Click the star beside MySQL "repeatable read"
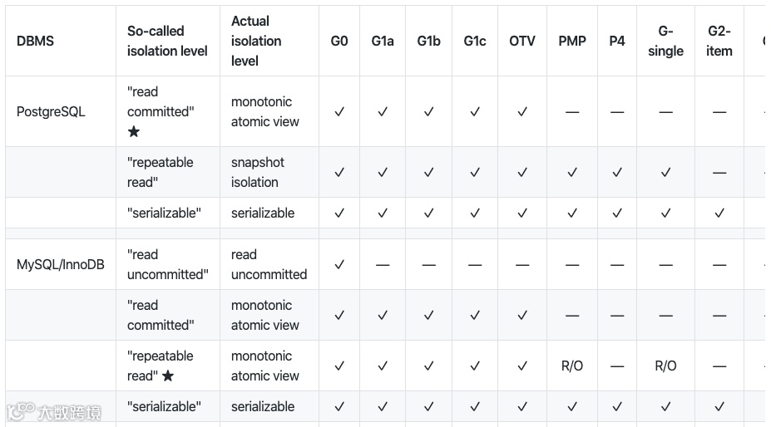Viewport: 771px width, 427px height. [168, 375]
